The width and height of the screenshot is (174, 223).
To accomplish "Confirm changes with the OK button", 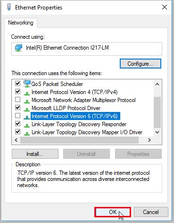I will click(x=113, y=212).
